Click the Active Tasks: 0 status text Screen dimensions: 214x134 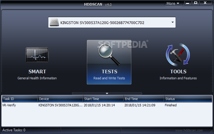[14, 130]
